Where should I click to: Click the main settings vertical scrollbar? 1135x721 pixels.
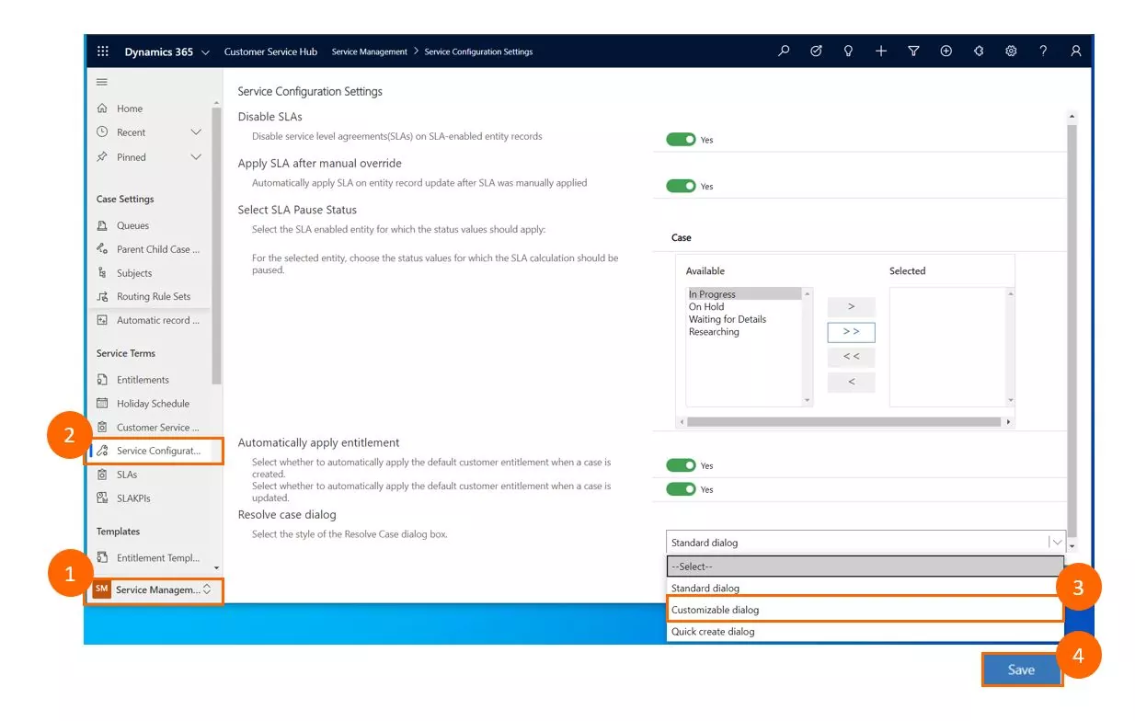click(x=1072, y=331)
